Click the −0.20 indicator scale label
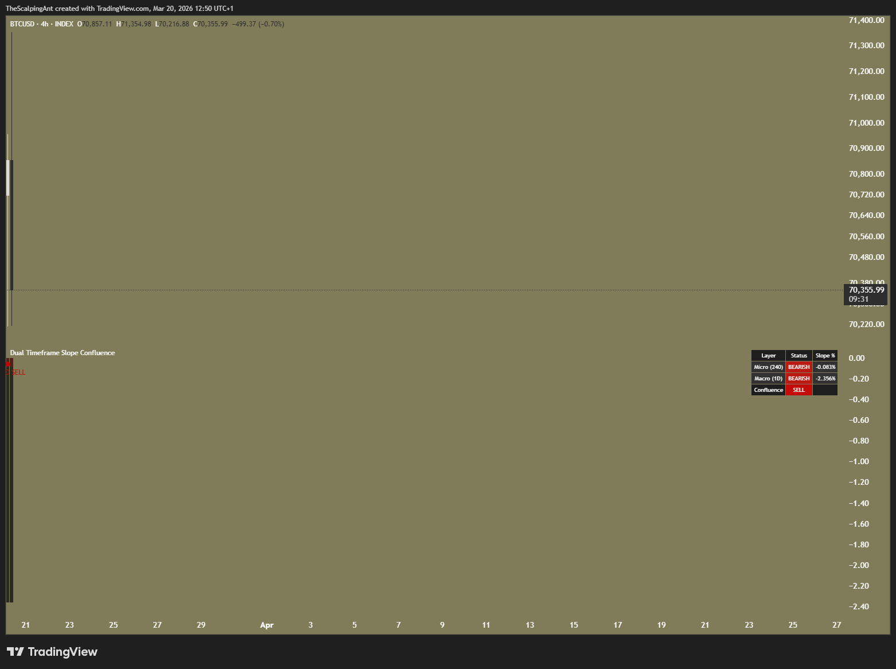The width and height of the screenshot is (896, 669). point(859,379)
